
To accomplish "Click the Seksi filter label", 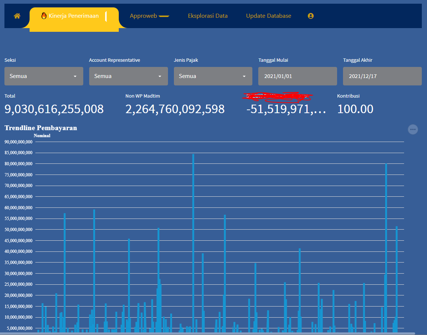I will coord(10,60).
